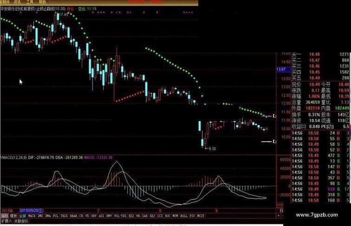351x226 pixels.
Task: Click the X10 scale label below volume axis
Action: tap(280, 205)
